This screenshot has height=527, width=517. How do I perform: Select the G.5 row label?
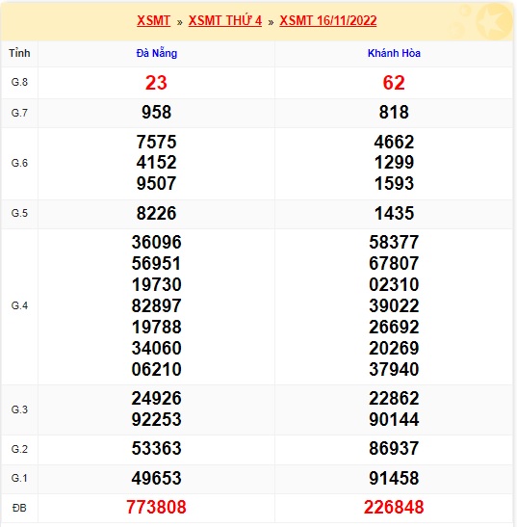(19, 213)
